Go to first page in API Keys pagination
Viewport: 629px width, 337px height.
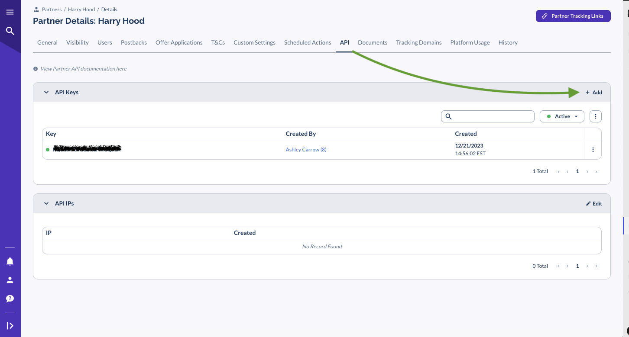click(558, 172)
